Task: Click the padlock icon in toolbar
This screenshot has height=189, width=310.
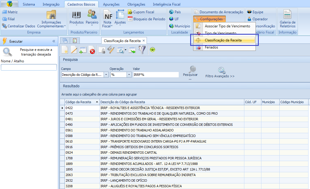Action: [102, 50]
